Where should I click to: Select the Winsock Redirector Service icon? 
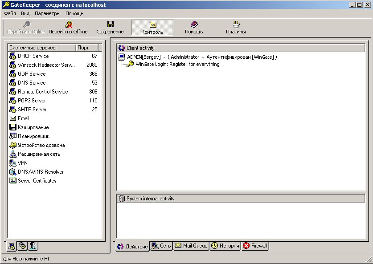tap(12, 65)
